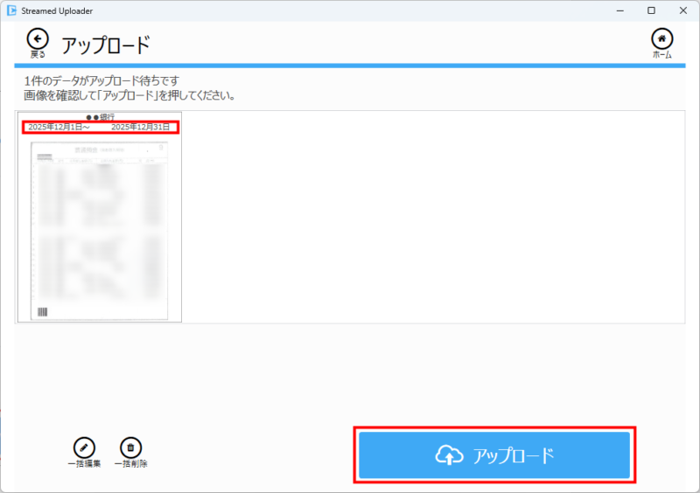Click the ●●銀行 label on thumbnail
The width and height of the screenshot is (700, 493).
[x=101, y=117]
